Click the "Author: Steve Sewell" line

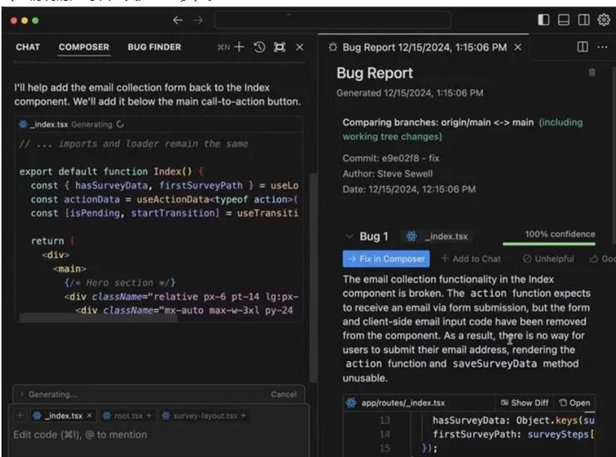[x=388, y=174]
